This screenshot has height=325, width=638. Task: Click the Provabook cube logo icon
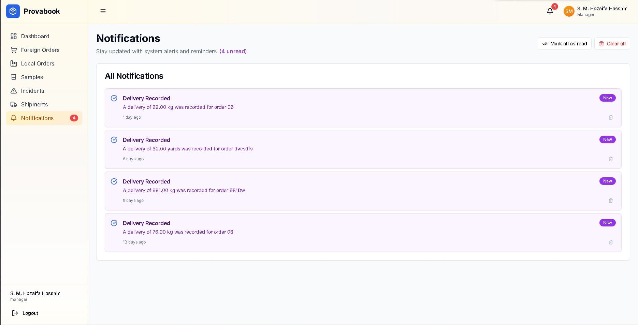(x=13, y=11)
